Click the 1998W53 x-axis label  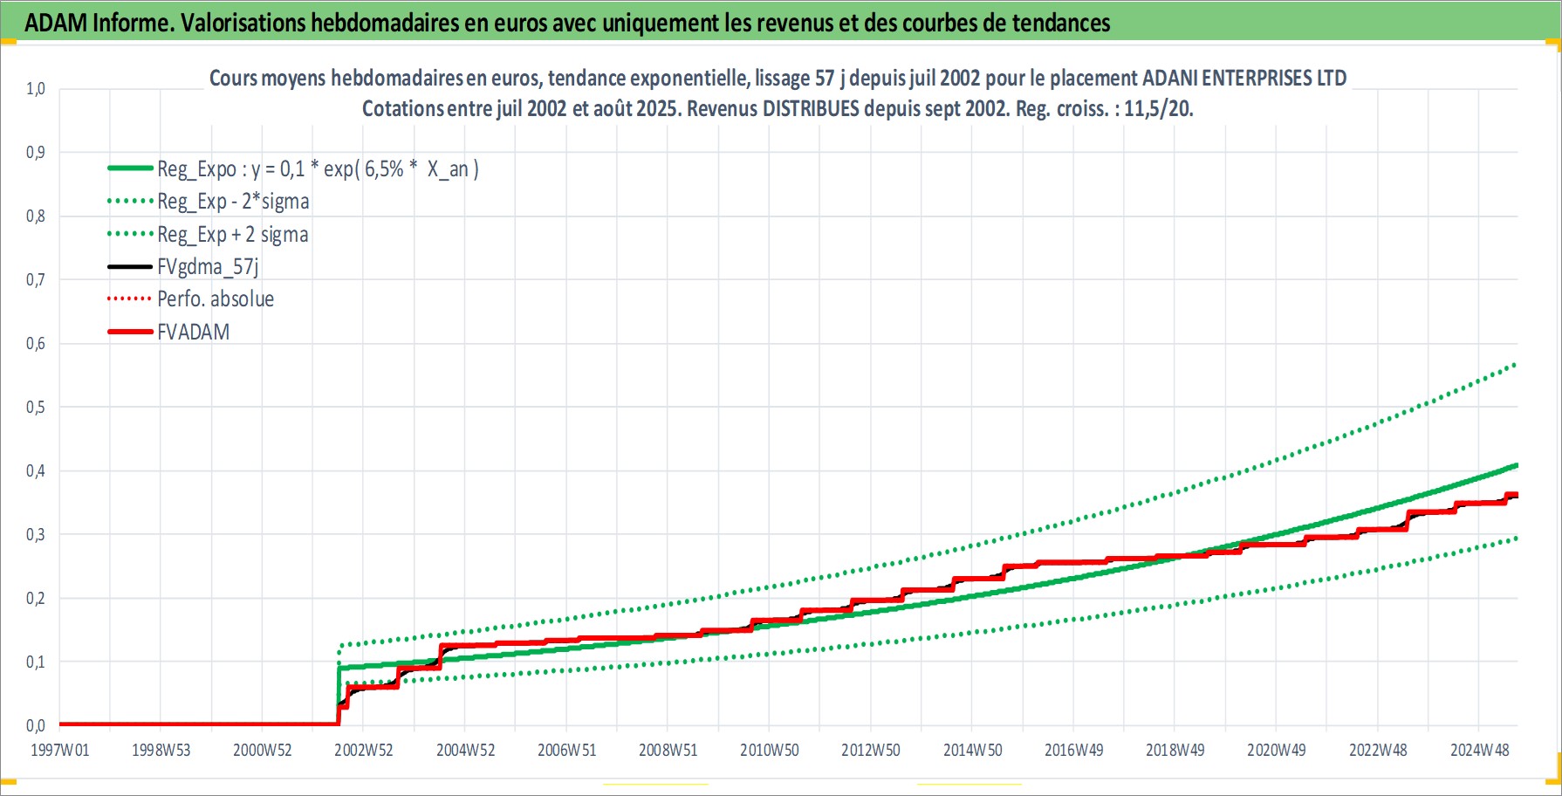161,750
